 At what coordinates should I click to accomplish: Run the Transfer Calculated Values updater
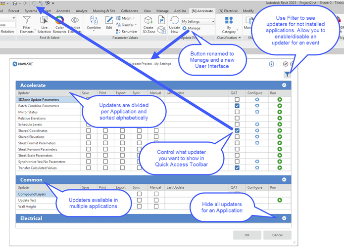pyautogui.click(x=280, y=167)
